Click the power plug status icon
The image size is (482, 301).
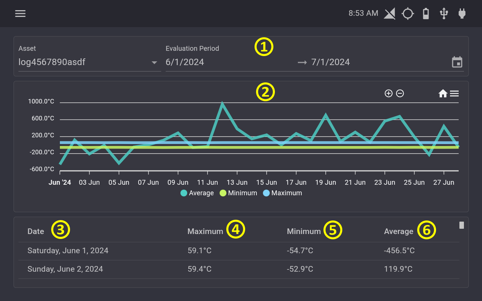(462, 14)
